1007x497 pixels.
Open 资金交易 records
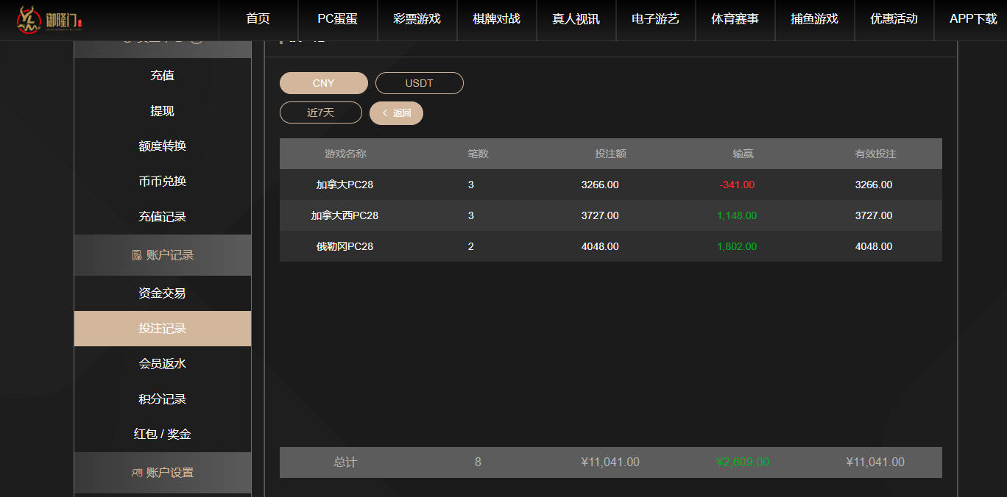pos(163,293)
